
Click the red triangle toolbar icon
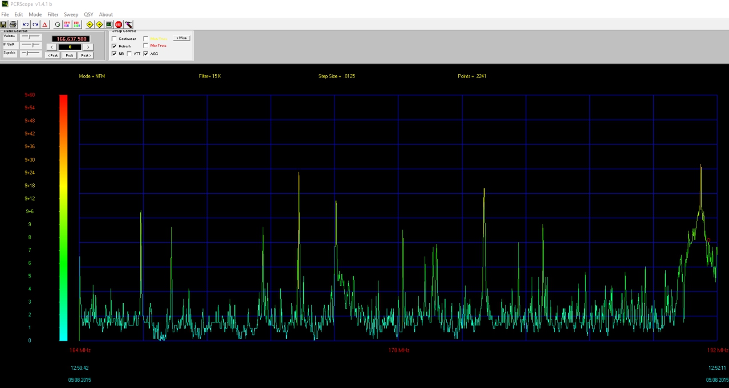click(x=44, y=24)
